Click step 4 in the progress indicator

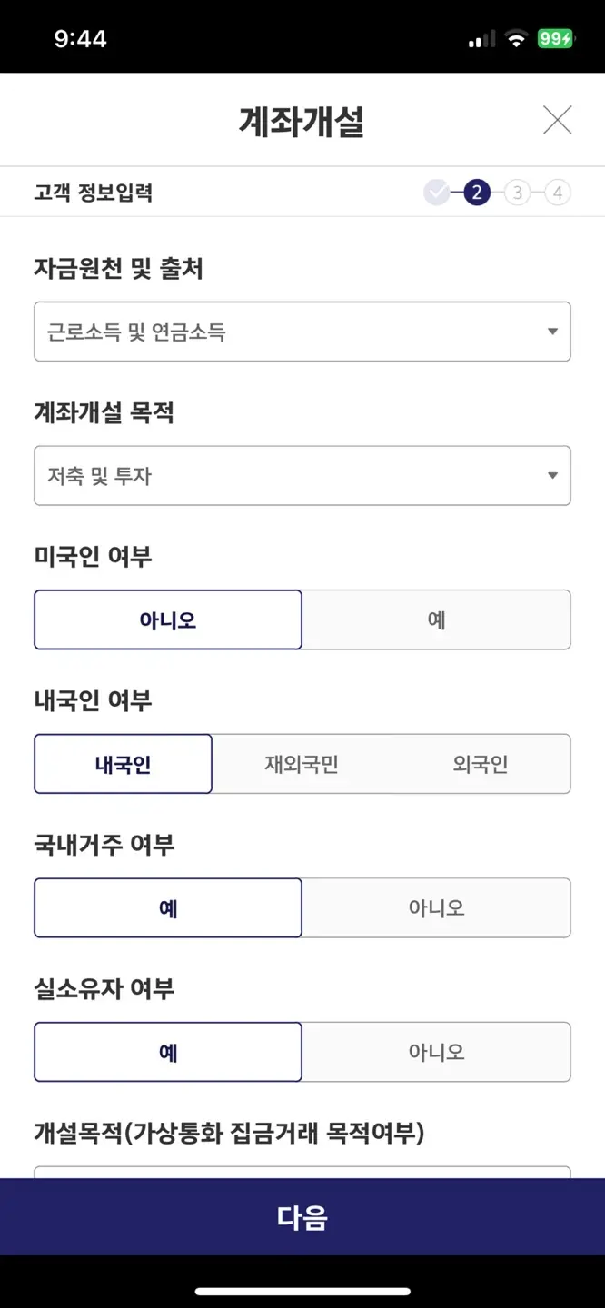pos(558,192)
